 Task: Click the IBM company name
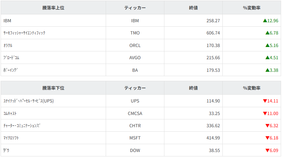tap(7, 21)
